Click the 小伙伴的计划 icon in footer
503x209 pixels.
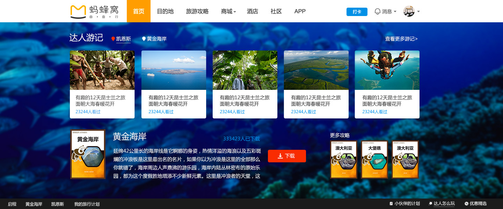[391, 204]
